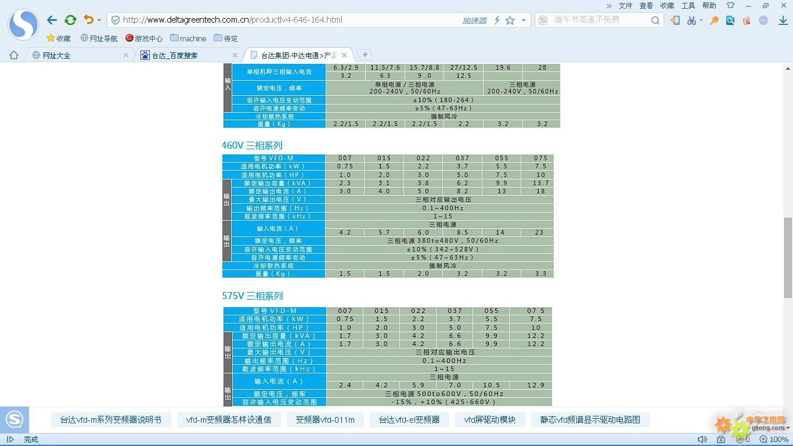This screenshot has width=793, height=446.
Task: Open vfd屏驱动模块 suggestion
Action: click(x=490, y=419)
